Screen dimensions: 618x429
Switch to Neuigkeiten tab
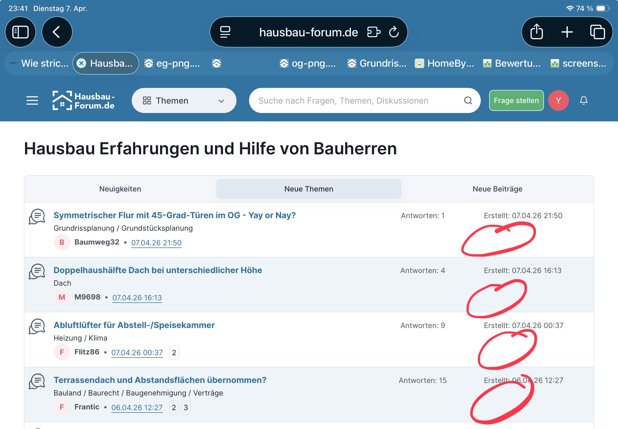[120, 189]
